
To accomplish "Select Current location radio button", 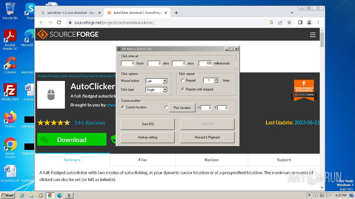I will (x=123, y=107).
